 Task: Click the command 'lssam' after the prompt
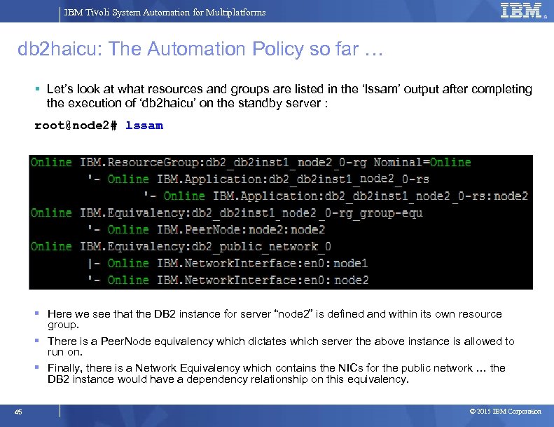[144, 126]
